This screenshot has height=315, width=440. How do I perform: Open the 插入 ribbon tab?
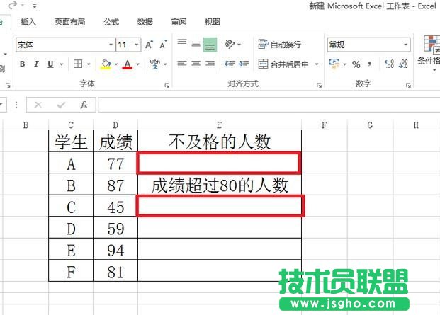[28, 22]
